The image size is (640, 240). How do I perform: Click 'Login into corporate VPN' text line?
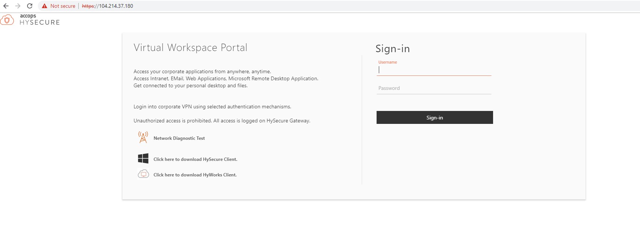[212, 107]
